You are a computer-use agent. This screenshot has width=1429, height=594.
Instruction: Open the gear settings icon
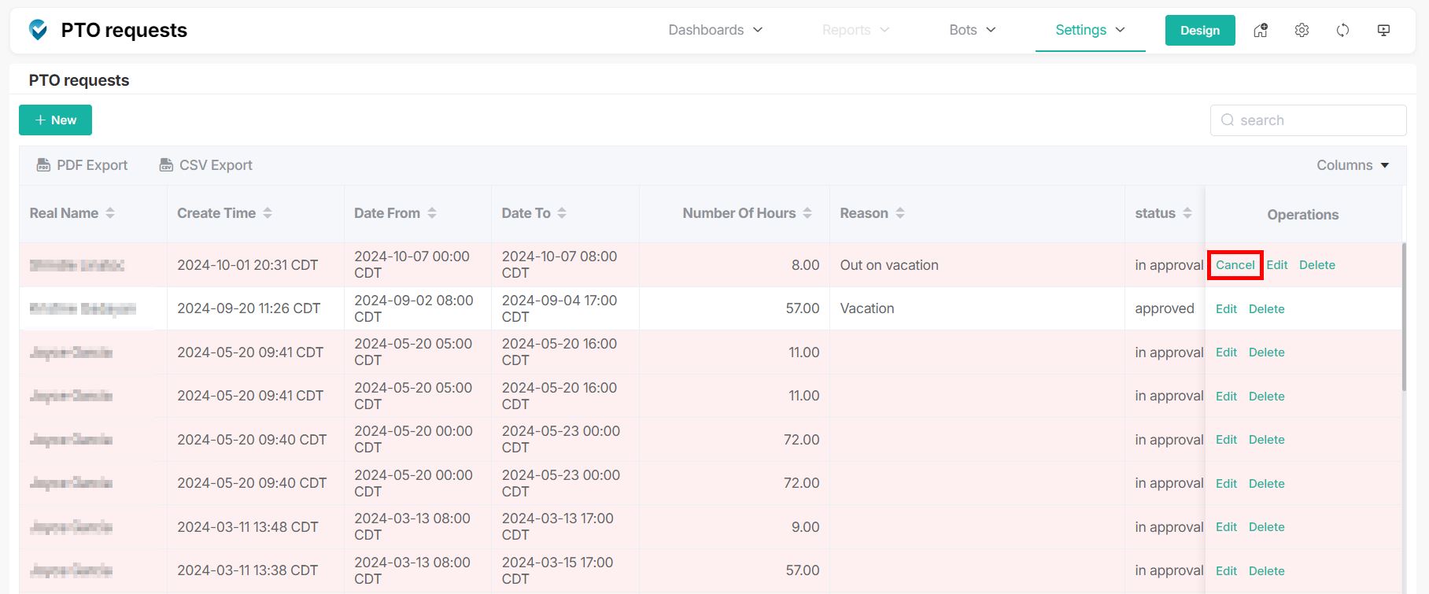1302,30
